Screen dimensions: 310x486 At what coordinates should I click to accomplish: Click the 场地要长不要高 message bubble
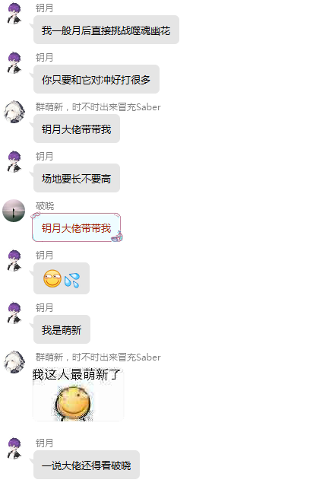click(77, 178)
